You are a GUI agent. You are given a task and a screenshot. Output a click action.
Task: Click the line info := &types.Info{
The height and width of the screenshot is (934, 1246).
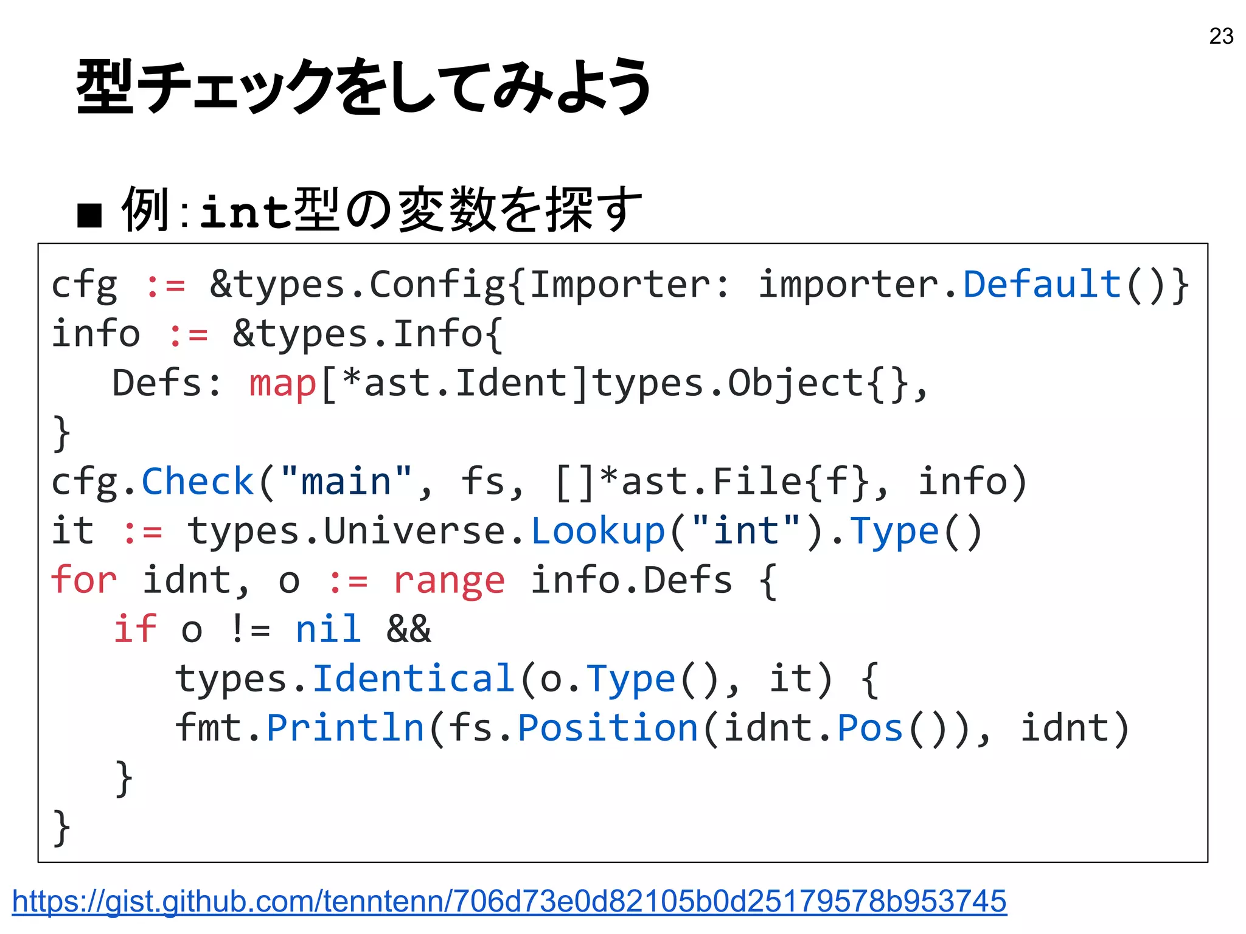[277, 334]
